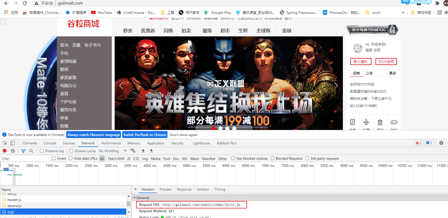Open the No throttling dropdown
This screenshot has width=448, height=218.
pyautogui.click(x=113, y=151)
